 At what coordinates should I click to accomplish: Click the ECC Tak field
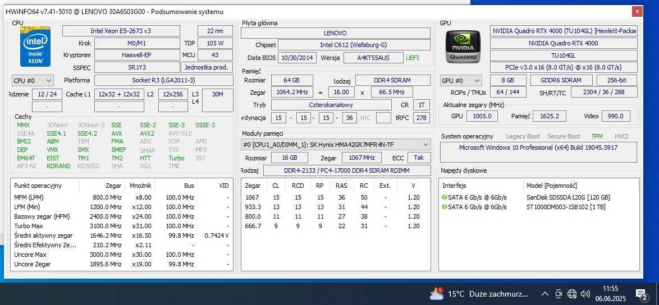418,158
